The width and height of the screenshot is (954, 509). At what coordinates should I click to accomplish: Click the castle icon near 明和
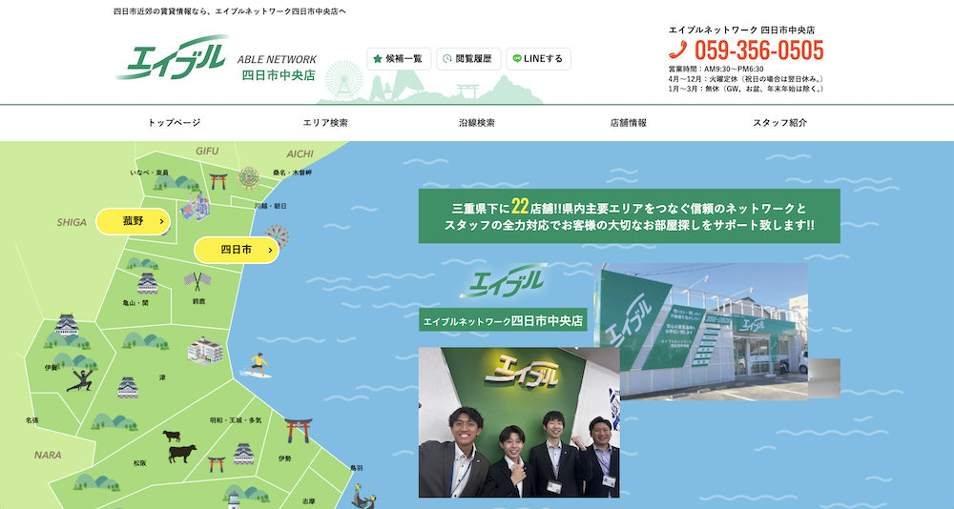coord(242,454)
